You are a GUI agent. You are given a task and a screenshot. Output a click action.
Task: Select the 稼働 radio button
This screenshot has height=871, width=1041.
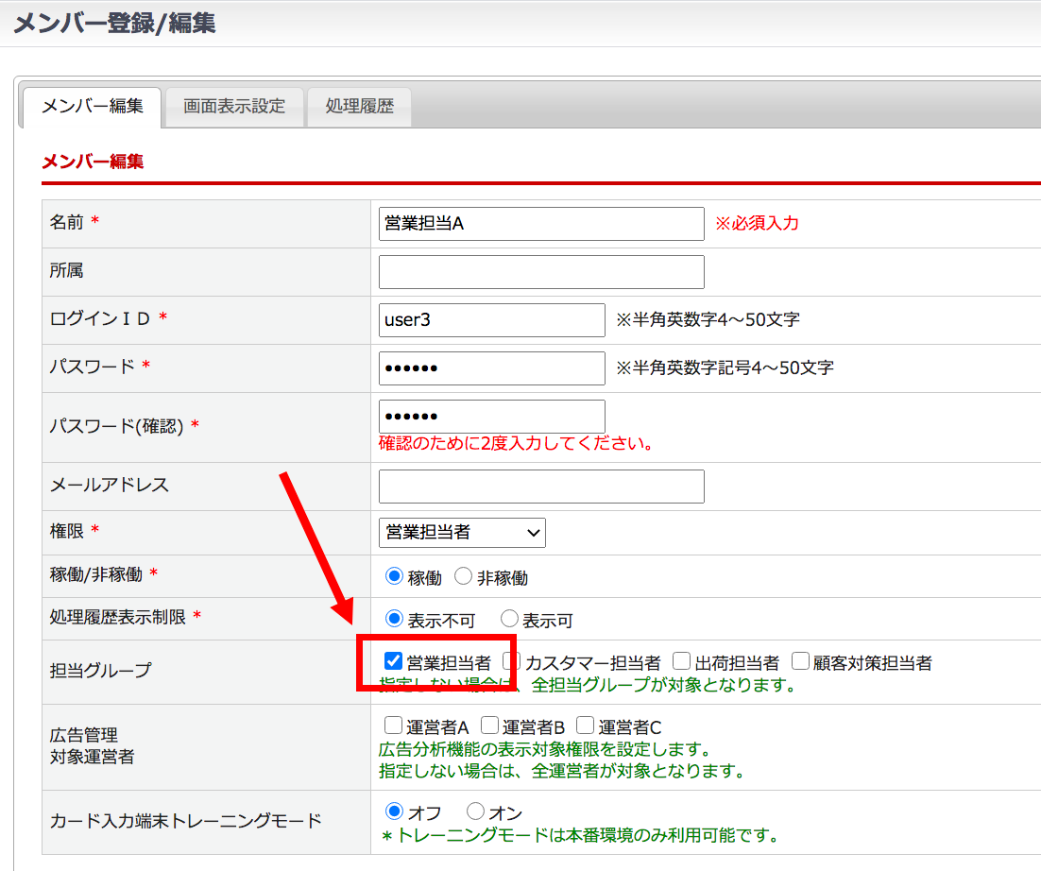coord(394,576)
